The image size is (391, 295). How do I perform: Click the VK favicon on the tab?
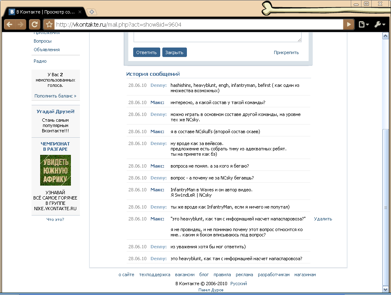click(12, 12)
